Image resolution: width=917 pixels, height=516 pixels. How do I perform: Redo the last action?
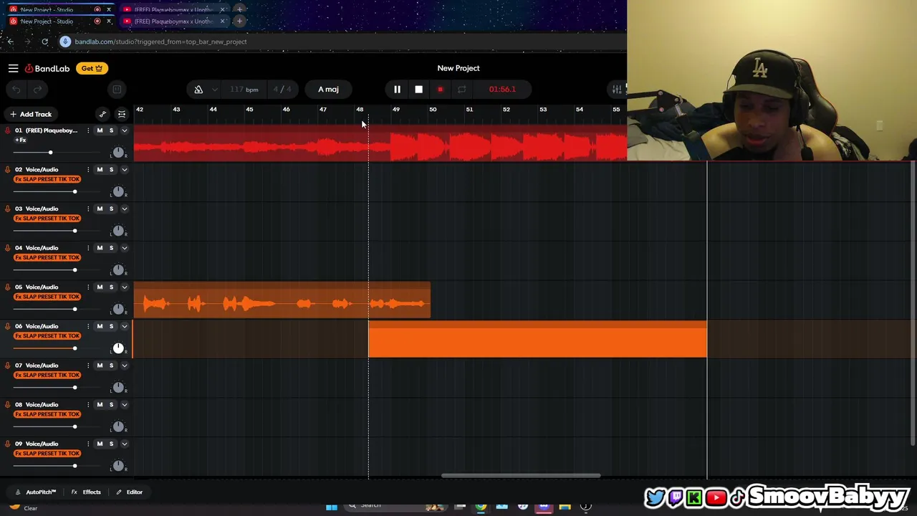click(37, 90)
